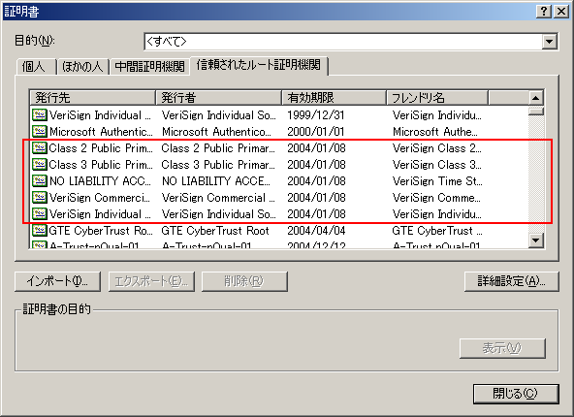Click friendly name 'VeriSign Time St...'

437,180
